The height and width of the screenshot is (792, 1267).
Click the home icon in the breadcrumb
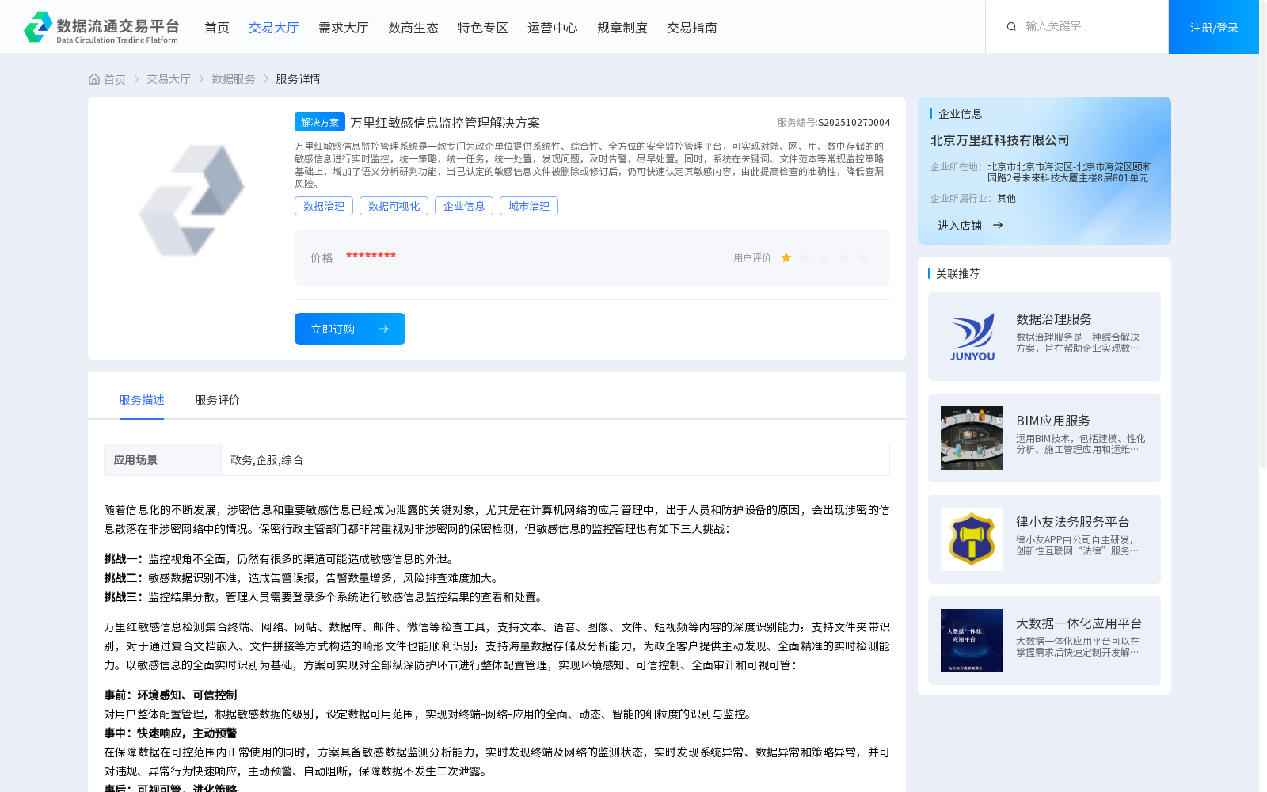click(94, 79)
